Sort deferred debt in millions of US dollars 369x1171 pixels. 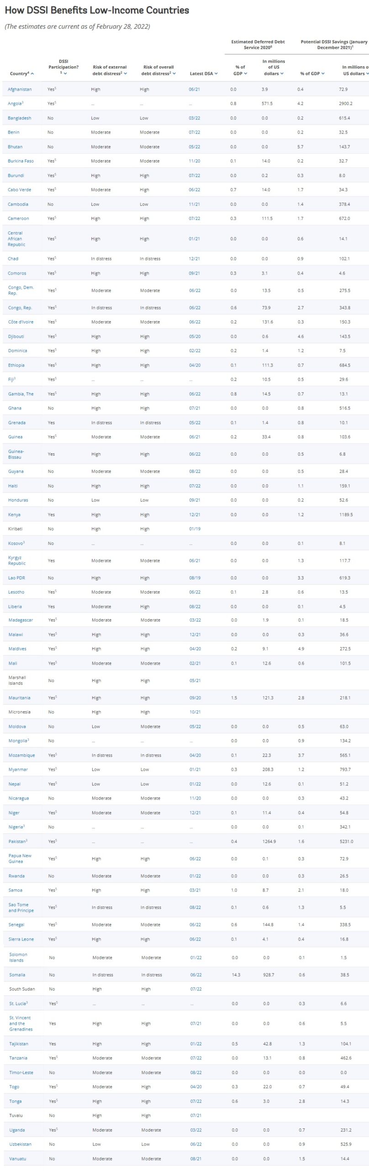click(282, 73)
